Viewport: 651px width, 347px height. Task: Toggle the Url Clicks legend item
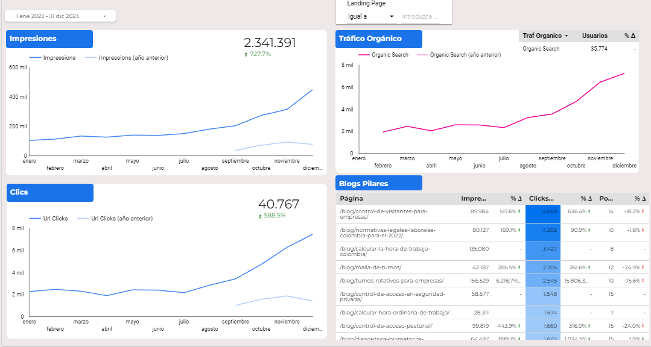point(49,219)
